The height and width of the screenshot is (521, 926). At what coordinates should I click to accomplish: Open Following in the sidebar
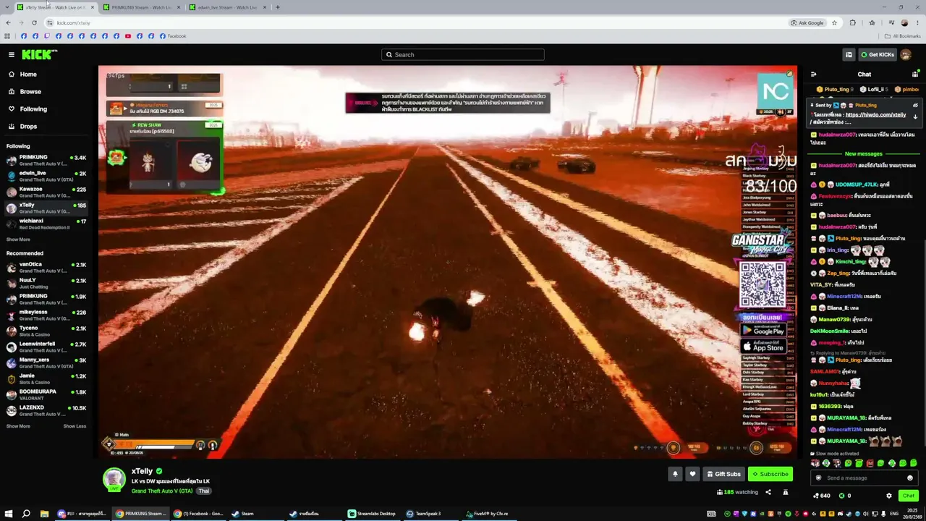tap(33, 109)
